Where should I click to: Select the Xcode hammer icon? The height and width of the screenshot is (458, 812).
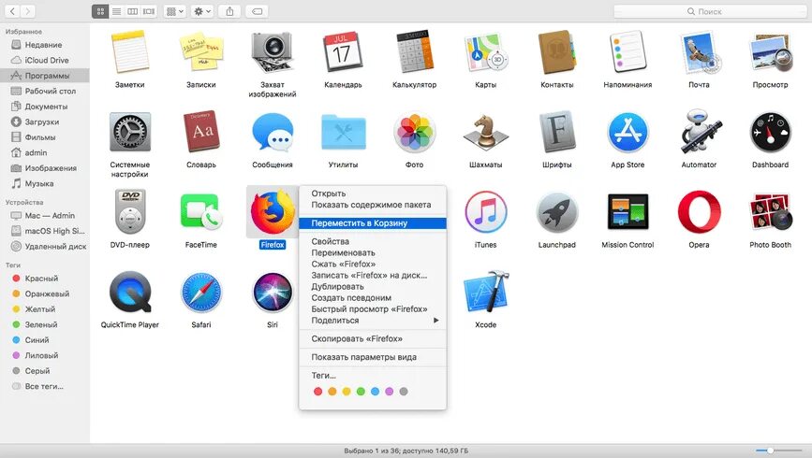coord(486,292)
